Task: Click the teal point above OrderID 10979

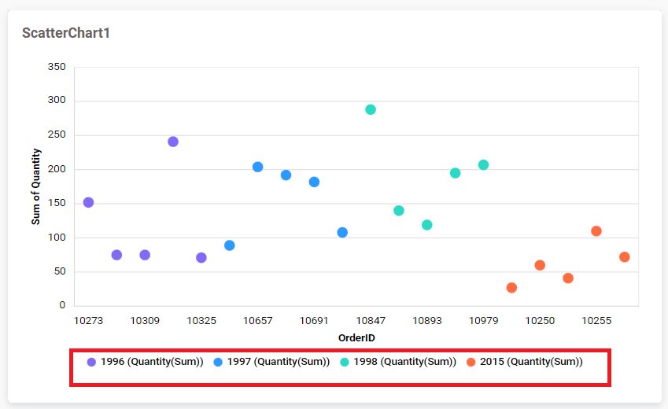Action: click(x=483, y=165)
